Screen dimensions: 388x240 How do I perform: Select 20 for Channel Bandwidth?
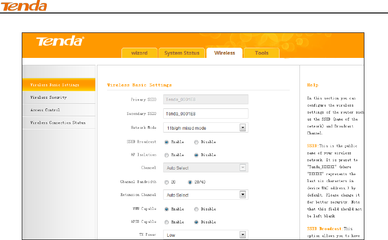pos(166,182)
